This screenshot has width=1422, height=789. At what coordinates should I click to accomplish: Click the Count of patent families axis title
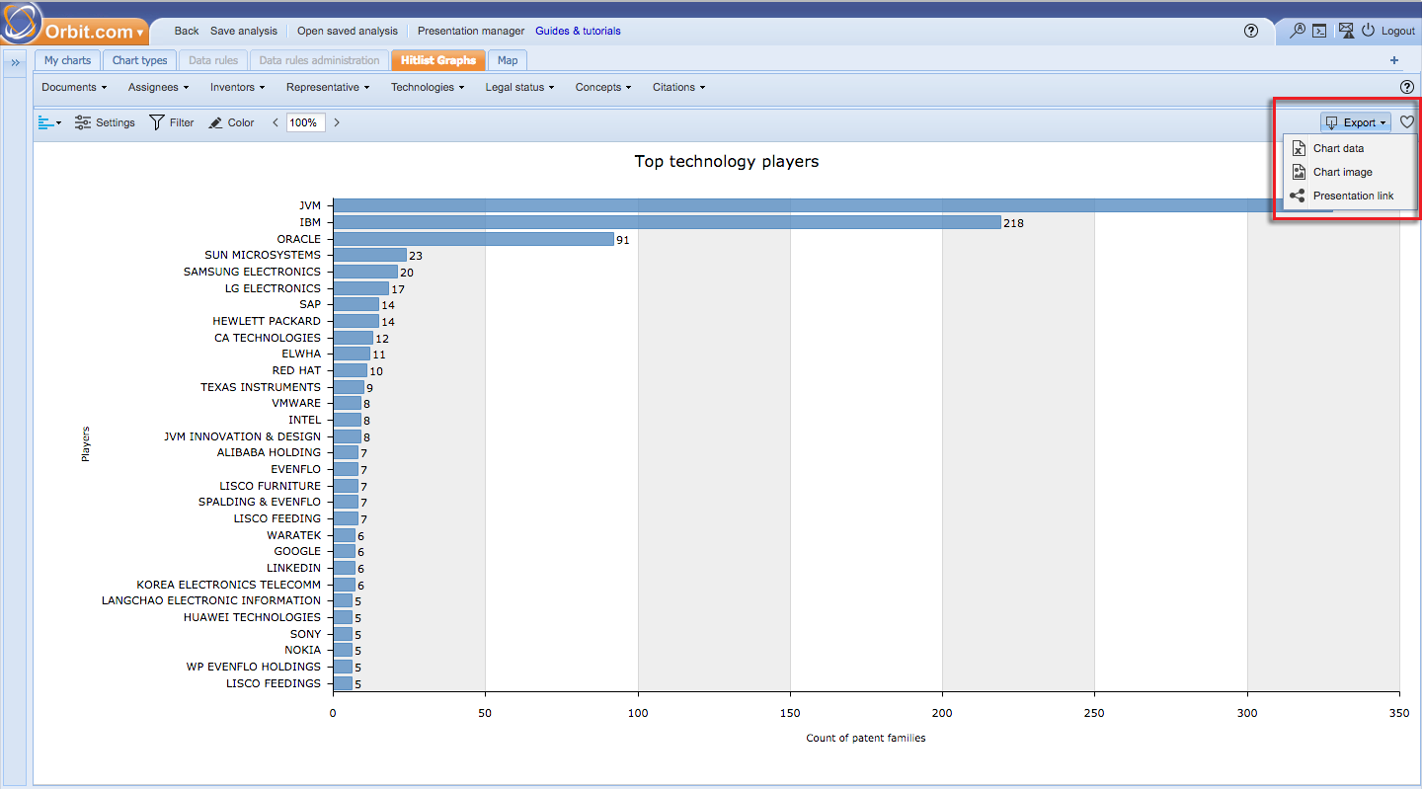click(x=866, y=738)
